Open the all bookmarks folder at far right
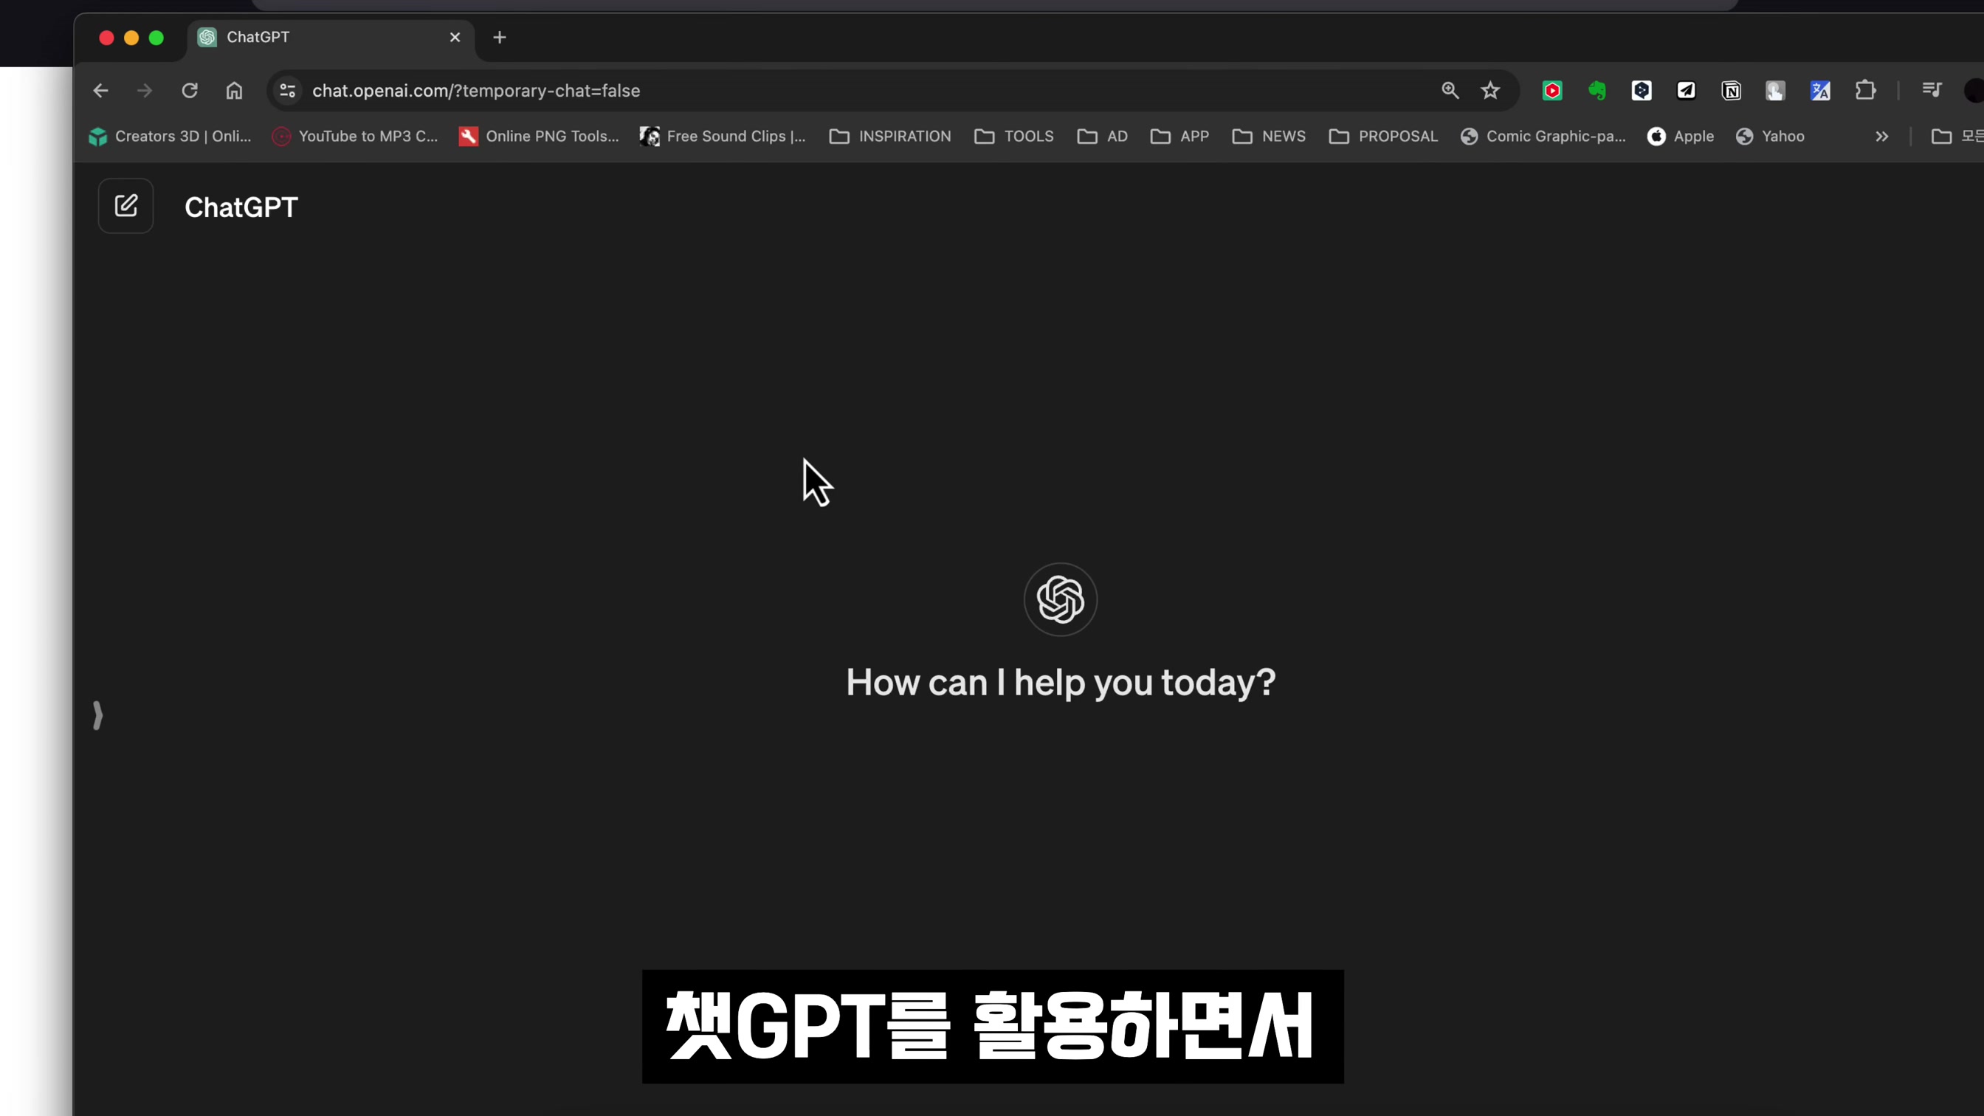Screen dimensions: 1984x1116 click(1957, 137)
